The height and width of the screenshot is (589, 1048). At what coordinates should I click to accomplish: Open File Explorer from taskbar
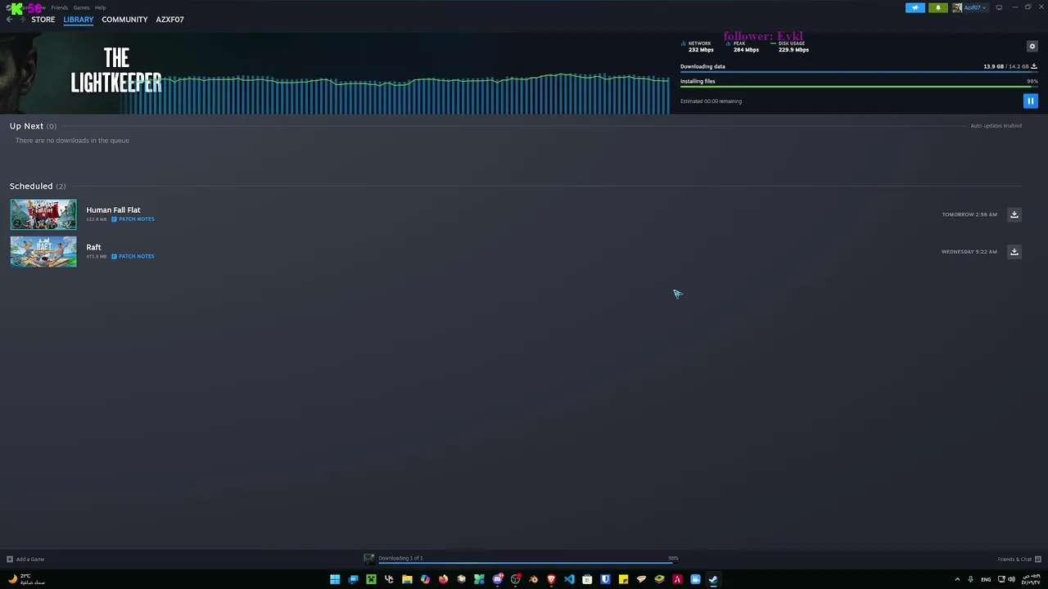[407, 579]
